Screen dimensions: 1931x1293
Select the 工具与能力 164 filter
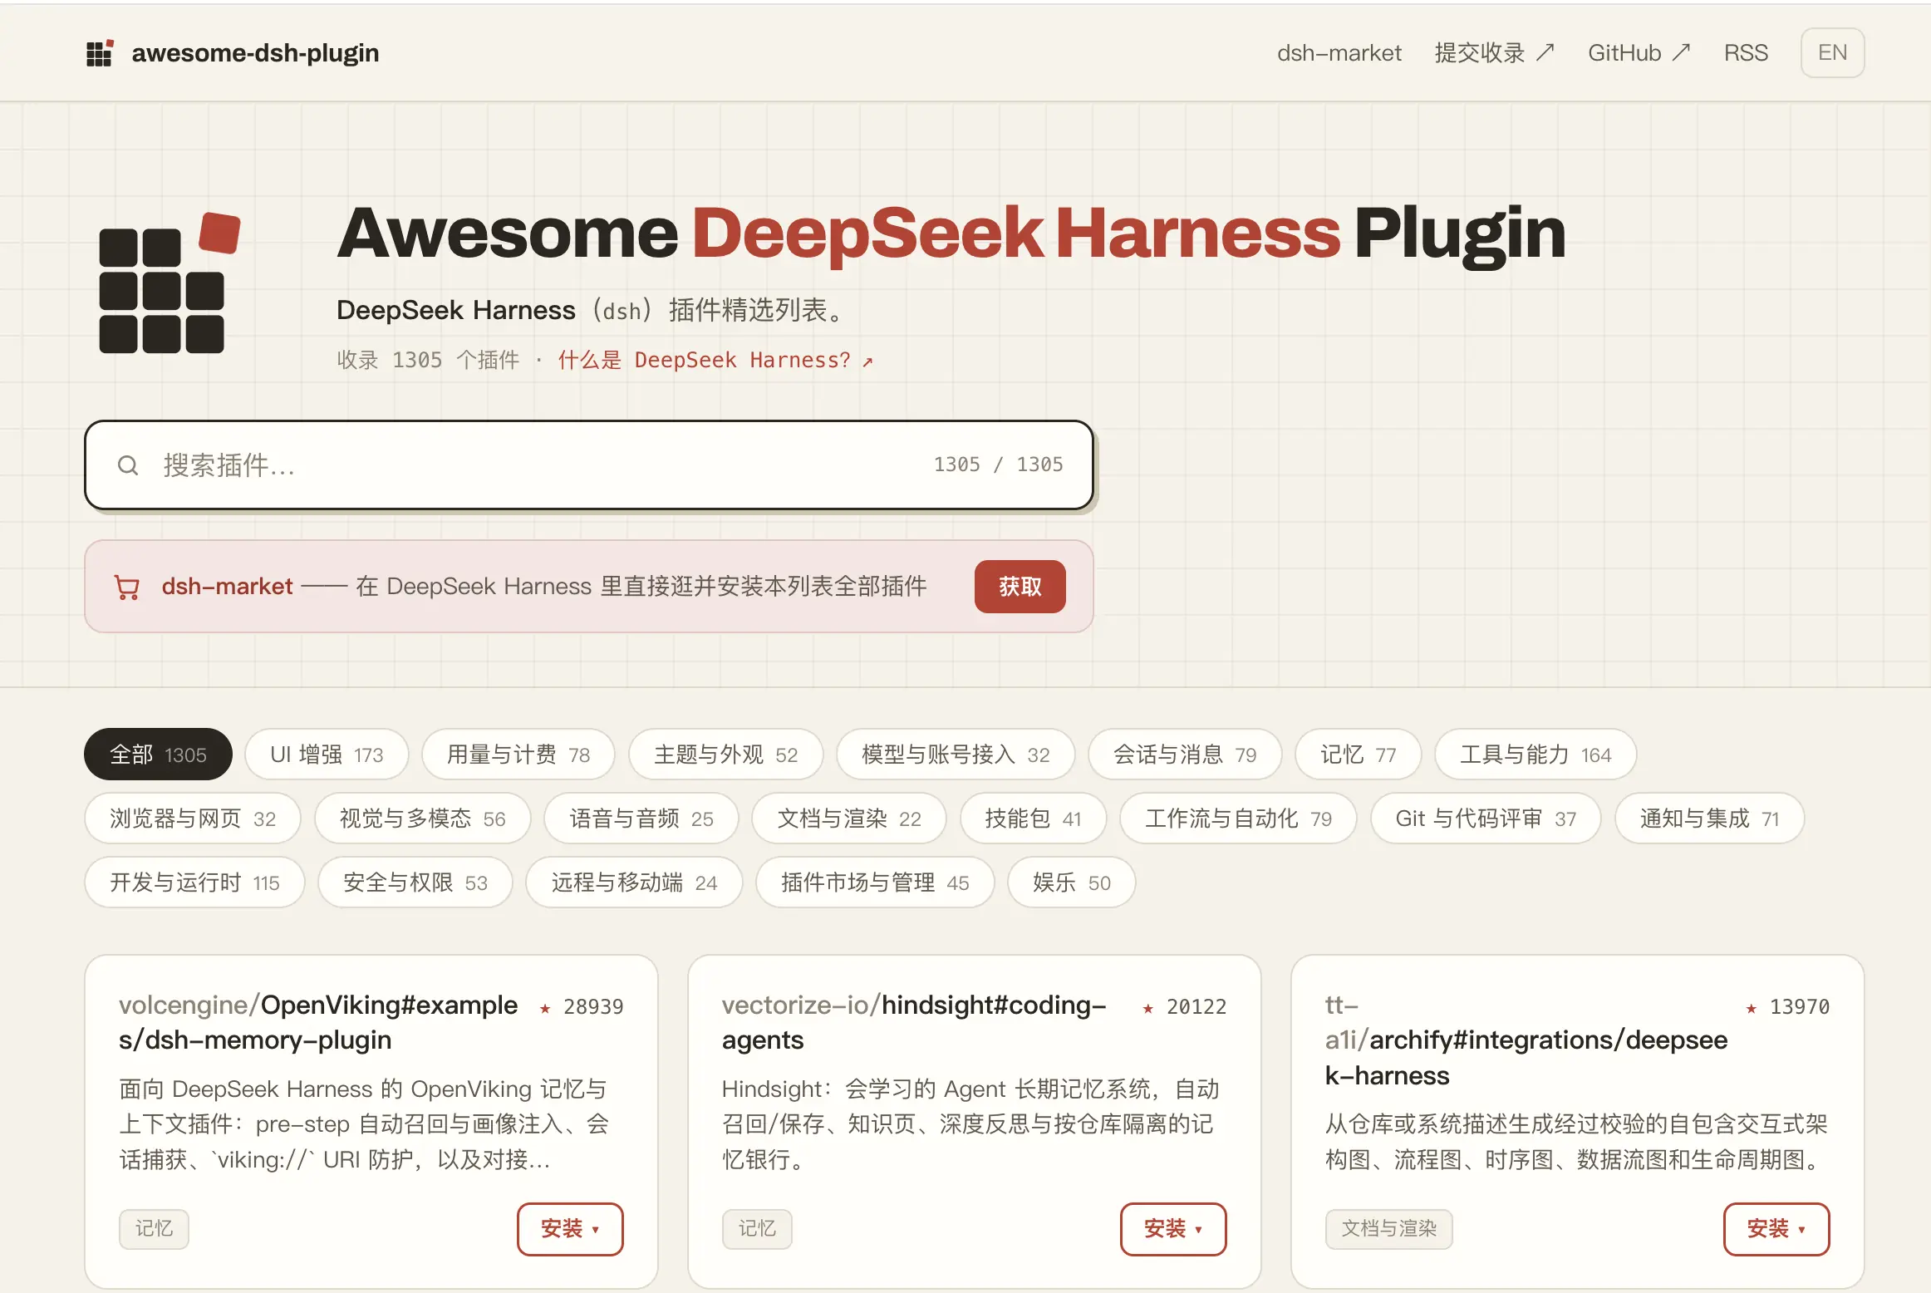point(1535,755)
